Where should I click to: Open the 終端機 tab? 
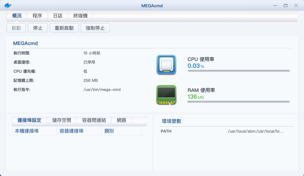coord(81,16)
